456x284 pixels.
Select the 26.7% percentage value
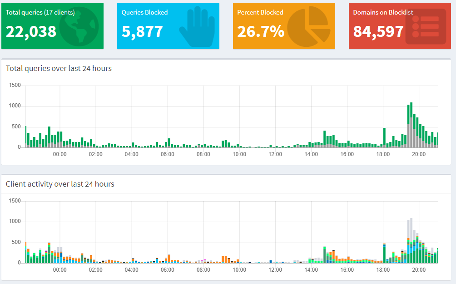point(261,31)
